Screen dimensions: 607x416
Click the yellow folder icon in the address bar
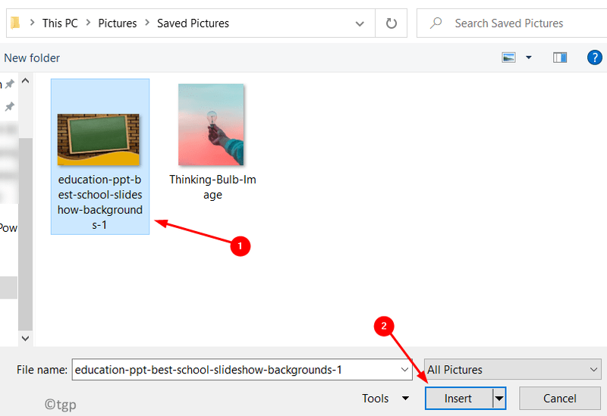pyautogui.click(x=14, y=23)
